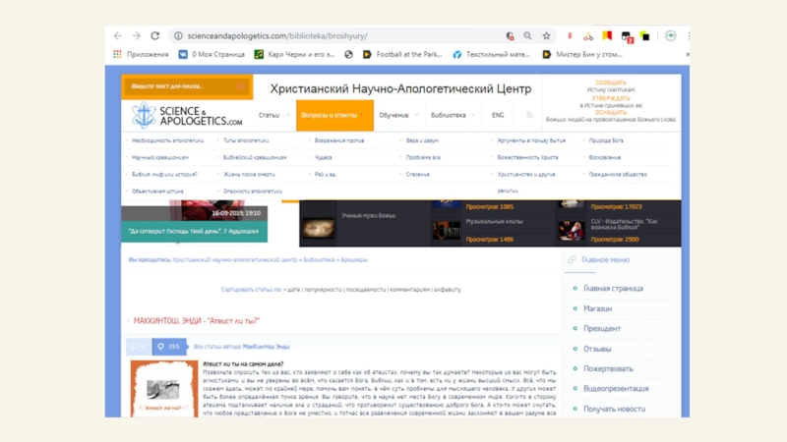Click the views counter badge showing 355

pos(168,346)
